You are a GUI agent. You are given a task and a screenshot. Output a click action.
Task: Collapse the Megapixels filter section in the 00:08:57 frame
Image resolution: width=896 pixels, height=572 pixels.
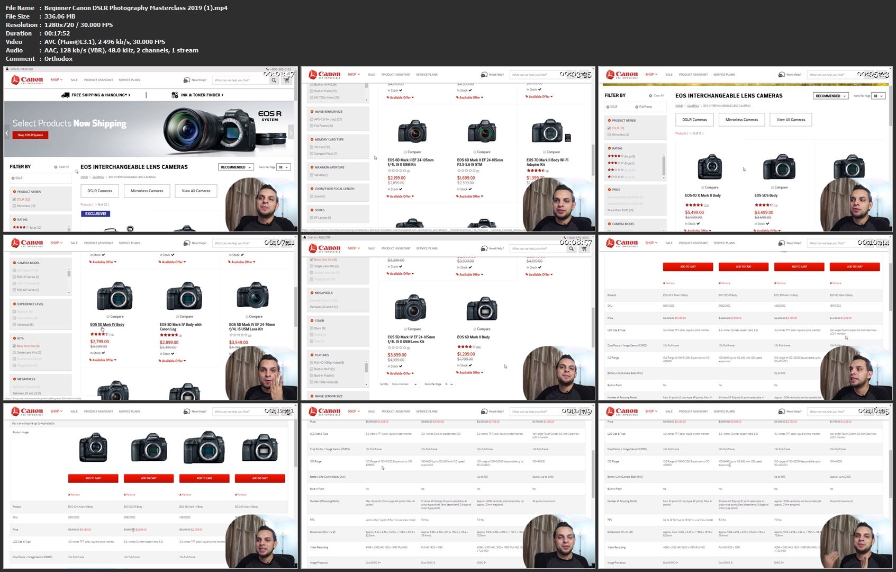pyautogui.click(x=312, y=293)
